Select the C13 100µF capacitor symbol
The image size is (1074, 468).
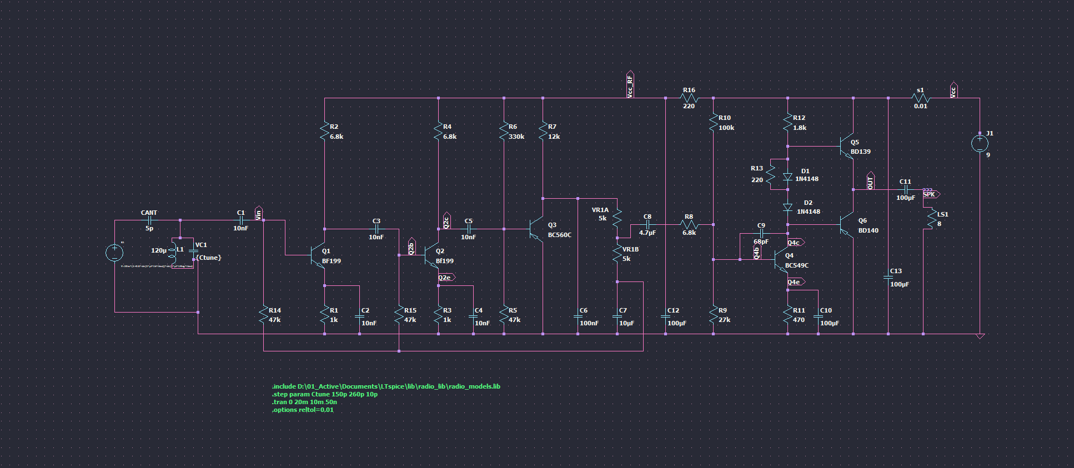[888, 277]
